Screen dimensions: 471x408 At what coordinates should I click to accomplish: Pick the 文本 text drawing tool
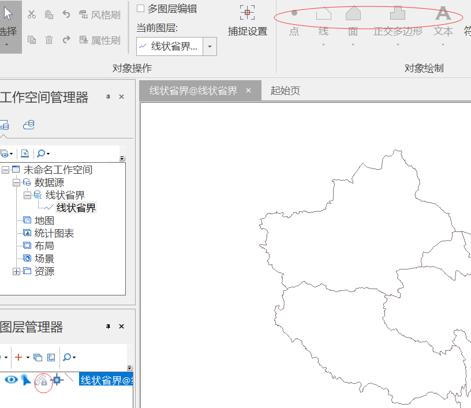[x=443, y=14]
